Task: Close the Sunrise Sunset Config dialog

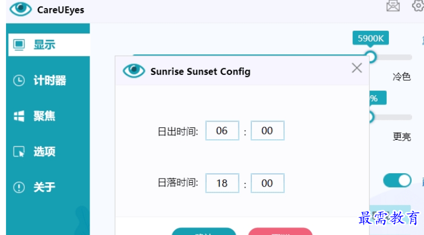Action: pyautogui.click(x=357, y=68)
